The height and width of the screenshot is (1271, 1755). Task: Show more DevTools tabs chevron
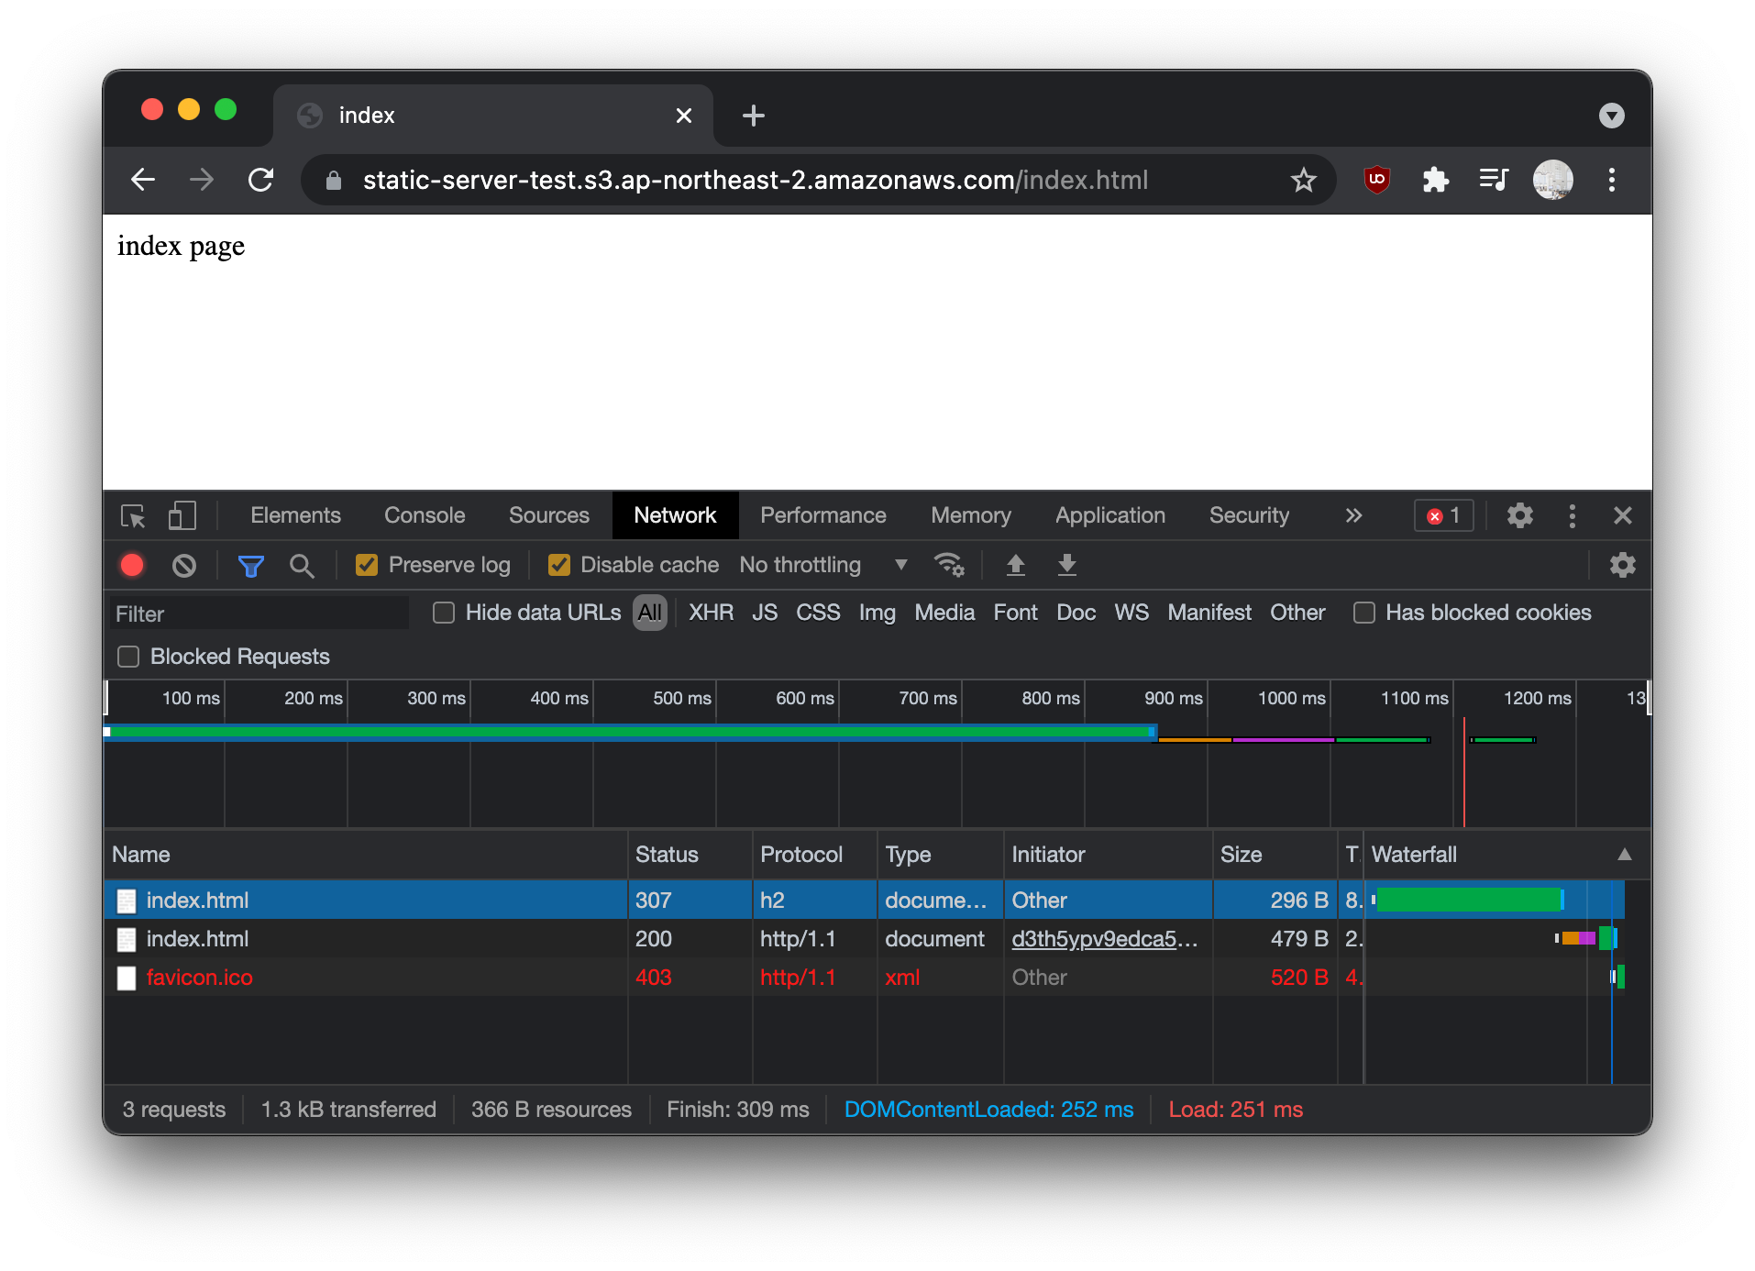(1353, 515)
